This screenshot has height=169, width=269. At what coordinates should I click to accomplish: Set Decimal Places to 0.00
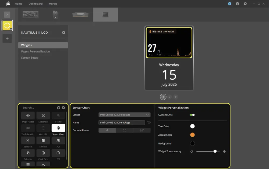tap(142, 131)
